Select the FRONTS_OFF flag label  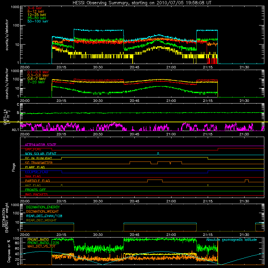36,190
